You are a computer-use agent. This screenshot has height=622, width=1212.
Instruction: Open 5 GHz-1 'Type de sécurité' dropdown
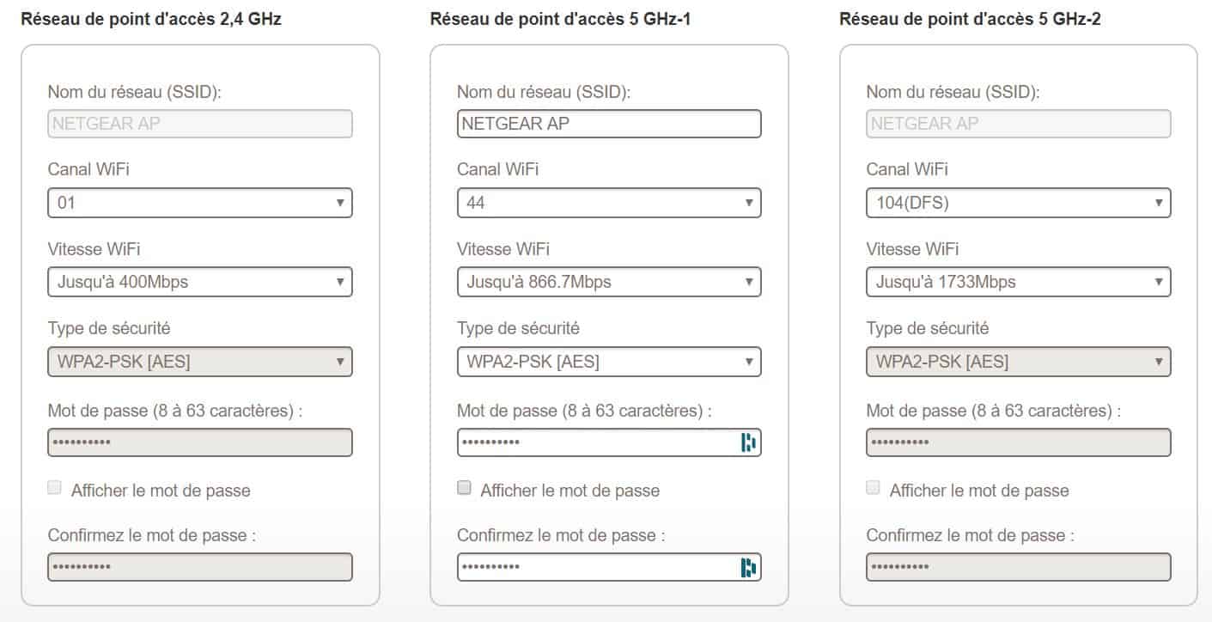[x=609, y=362]
